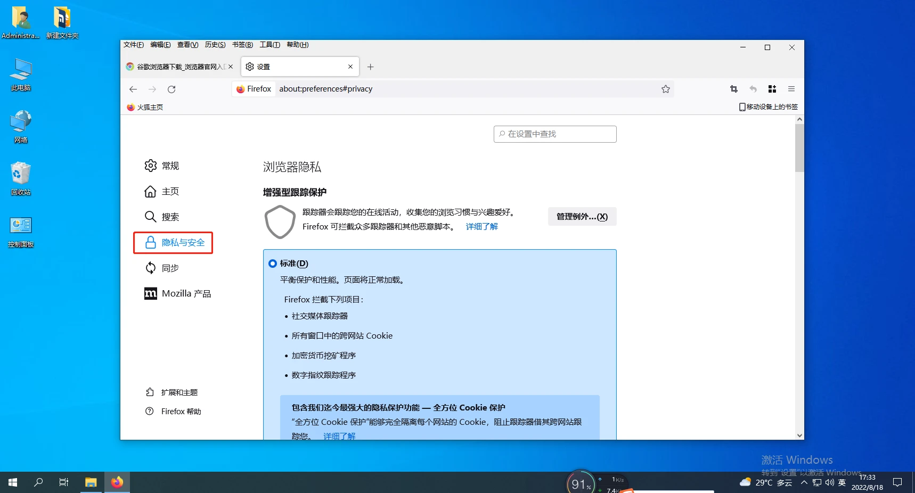Select the 设置 tab
The height and width of the screenshot is (493, 915).
click(x=300, y=67)
